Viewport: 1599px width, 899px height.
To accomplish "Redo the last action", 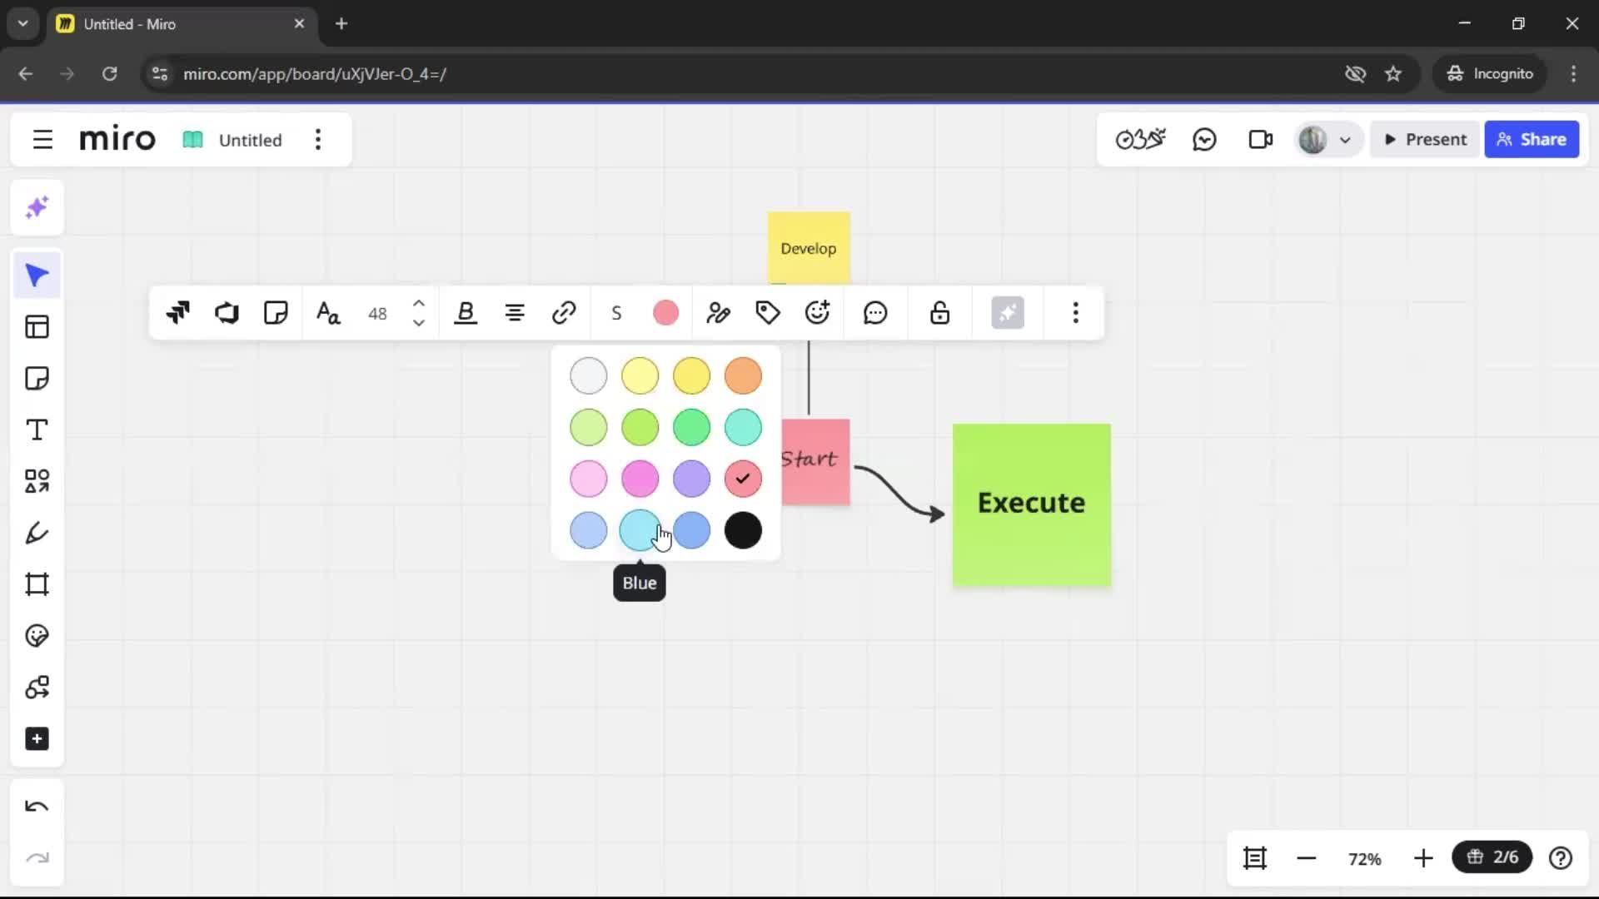I will pyautogui.click(x=37, y=858).
